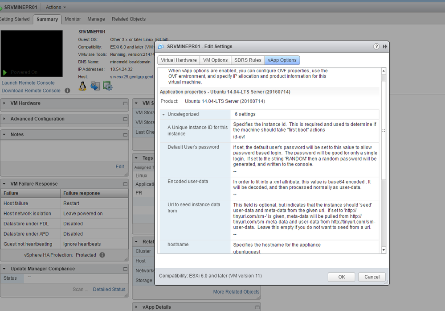This screenshot has width=445, height=311.
Task: Collapse the Uncategorized settings group
Action: pyautogui.click(x=163, y=115)
